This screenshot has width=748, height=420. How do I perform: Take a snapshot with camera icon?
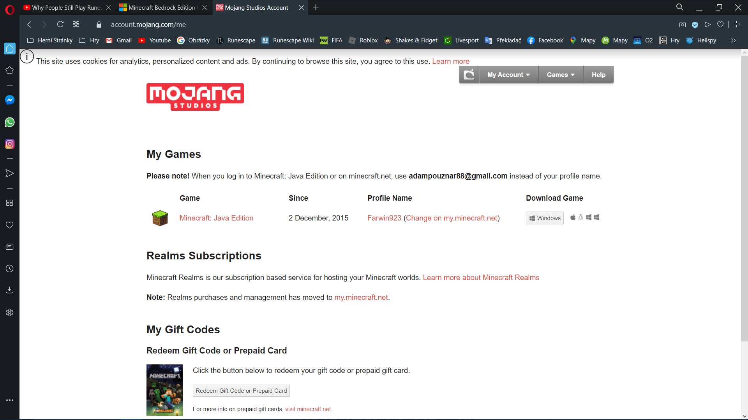(683, 24)
